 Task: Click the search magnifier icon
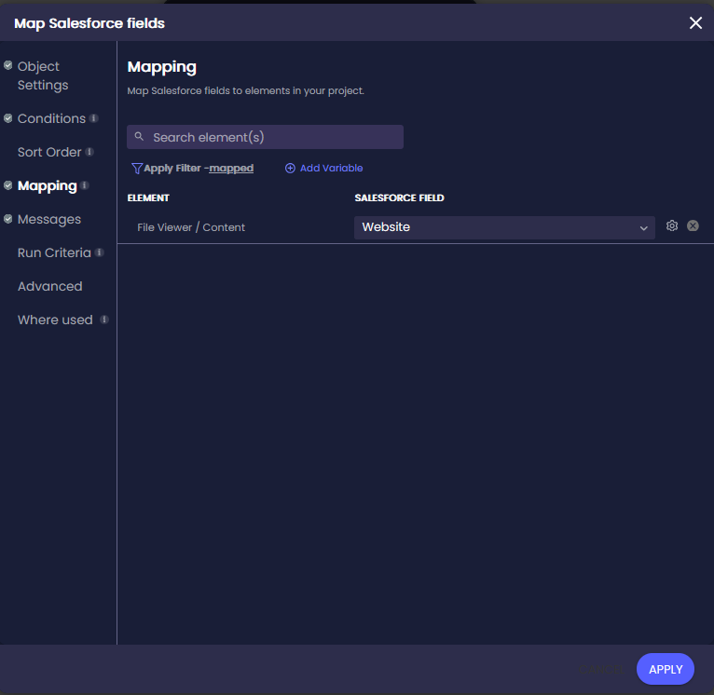click(139, 137)
